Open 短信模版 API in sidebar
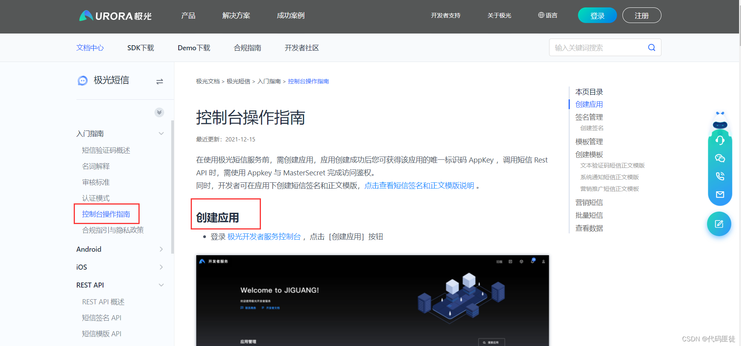This screenshot has width=741, height=346. click(102, 334)
